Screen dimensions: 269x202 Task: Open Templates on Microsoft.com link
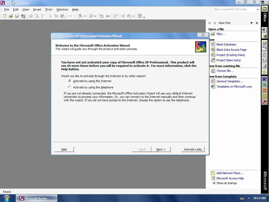pyautogui.click(x=234, y=87)
